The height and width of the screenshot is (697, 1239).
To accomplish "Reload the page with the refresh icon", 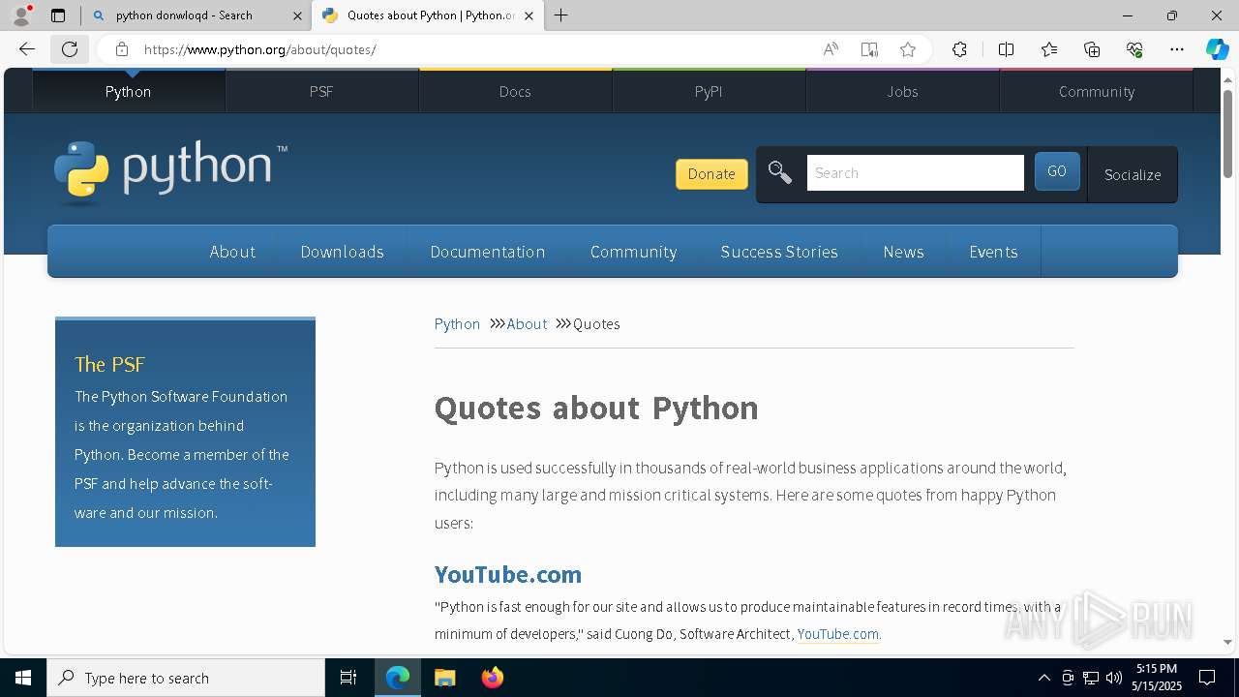I will click(x=70, y=49).
